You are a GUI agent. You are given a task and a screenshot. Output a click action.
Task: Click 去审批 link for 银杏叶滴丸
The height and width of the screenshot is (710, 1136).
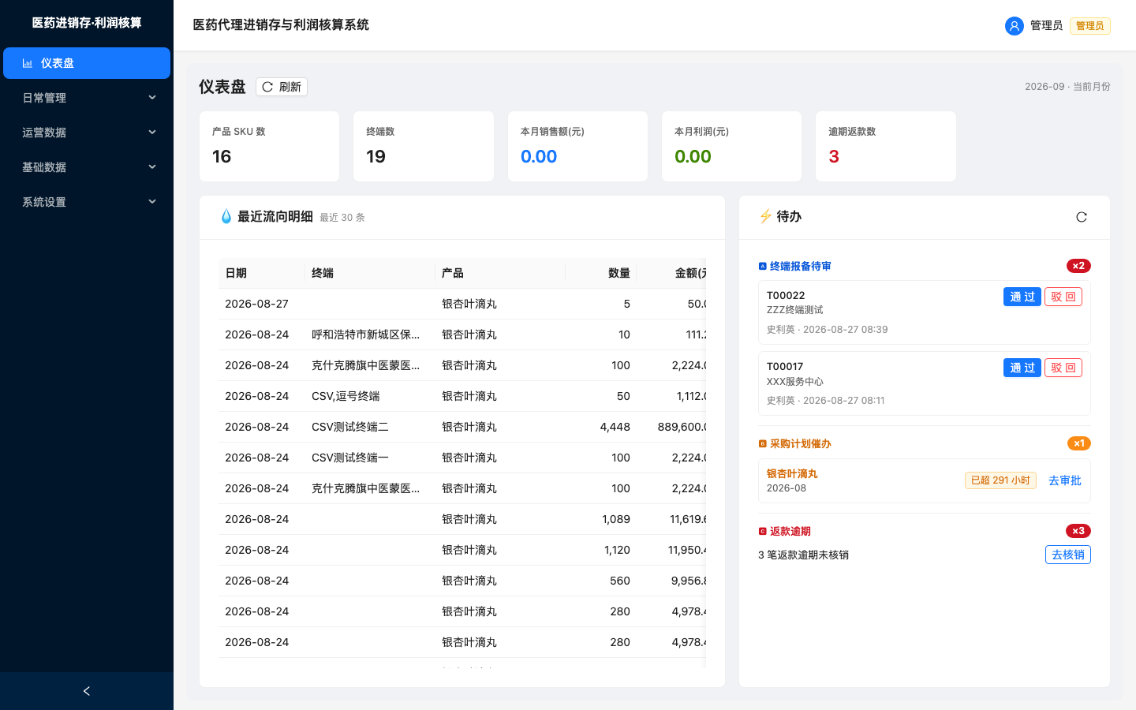point(1065,480)
